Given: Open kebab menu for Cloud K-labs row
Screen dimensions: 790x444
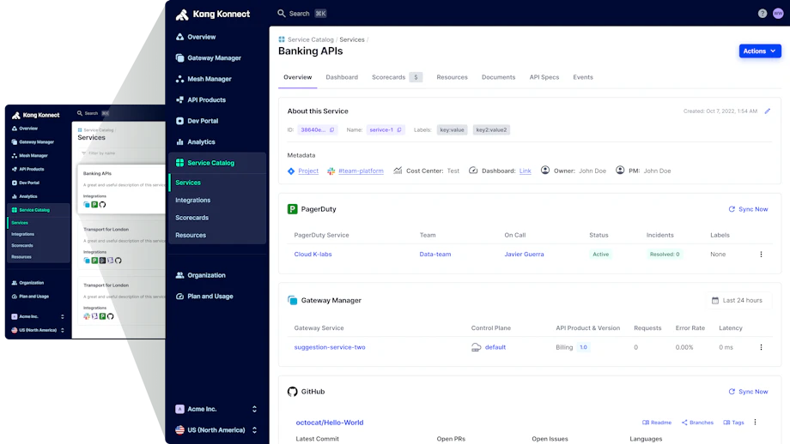Looking at the screenshot, I should 761,255.
